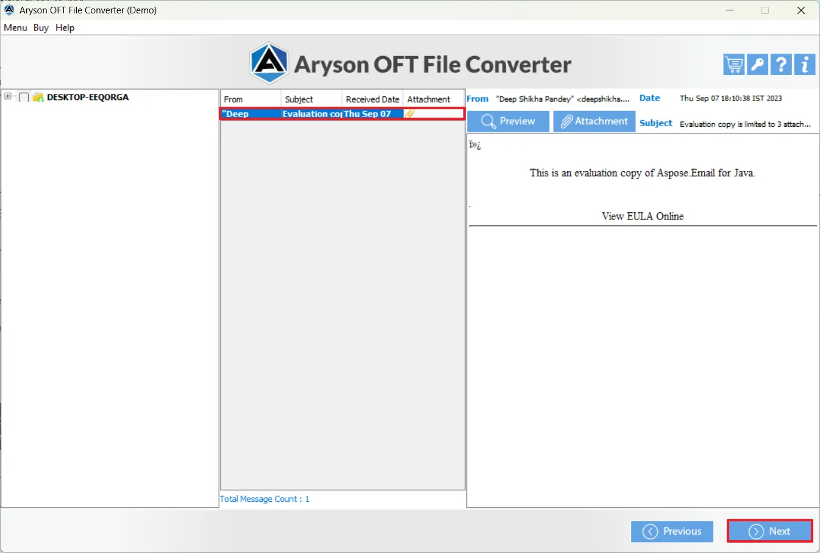Show attachments with the Attachment button
This screenshot has width=820, height=553.
[594, 121]
